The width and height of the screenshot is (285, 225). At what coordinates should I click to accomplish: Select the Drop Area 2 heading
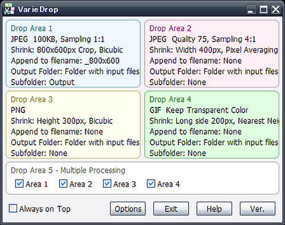tap(170, 28)
